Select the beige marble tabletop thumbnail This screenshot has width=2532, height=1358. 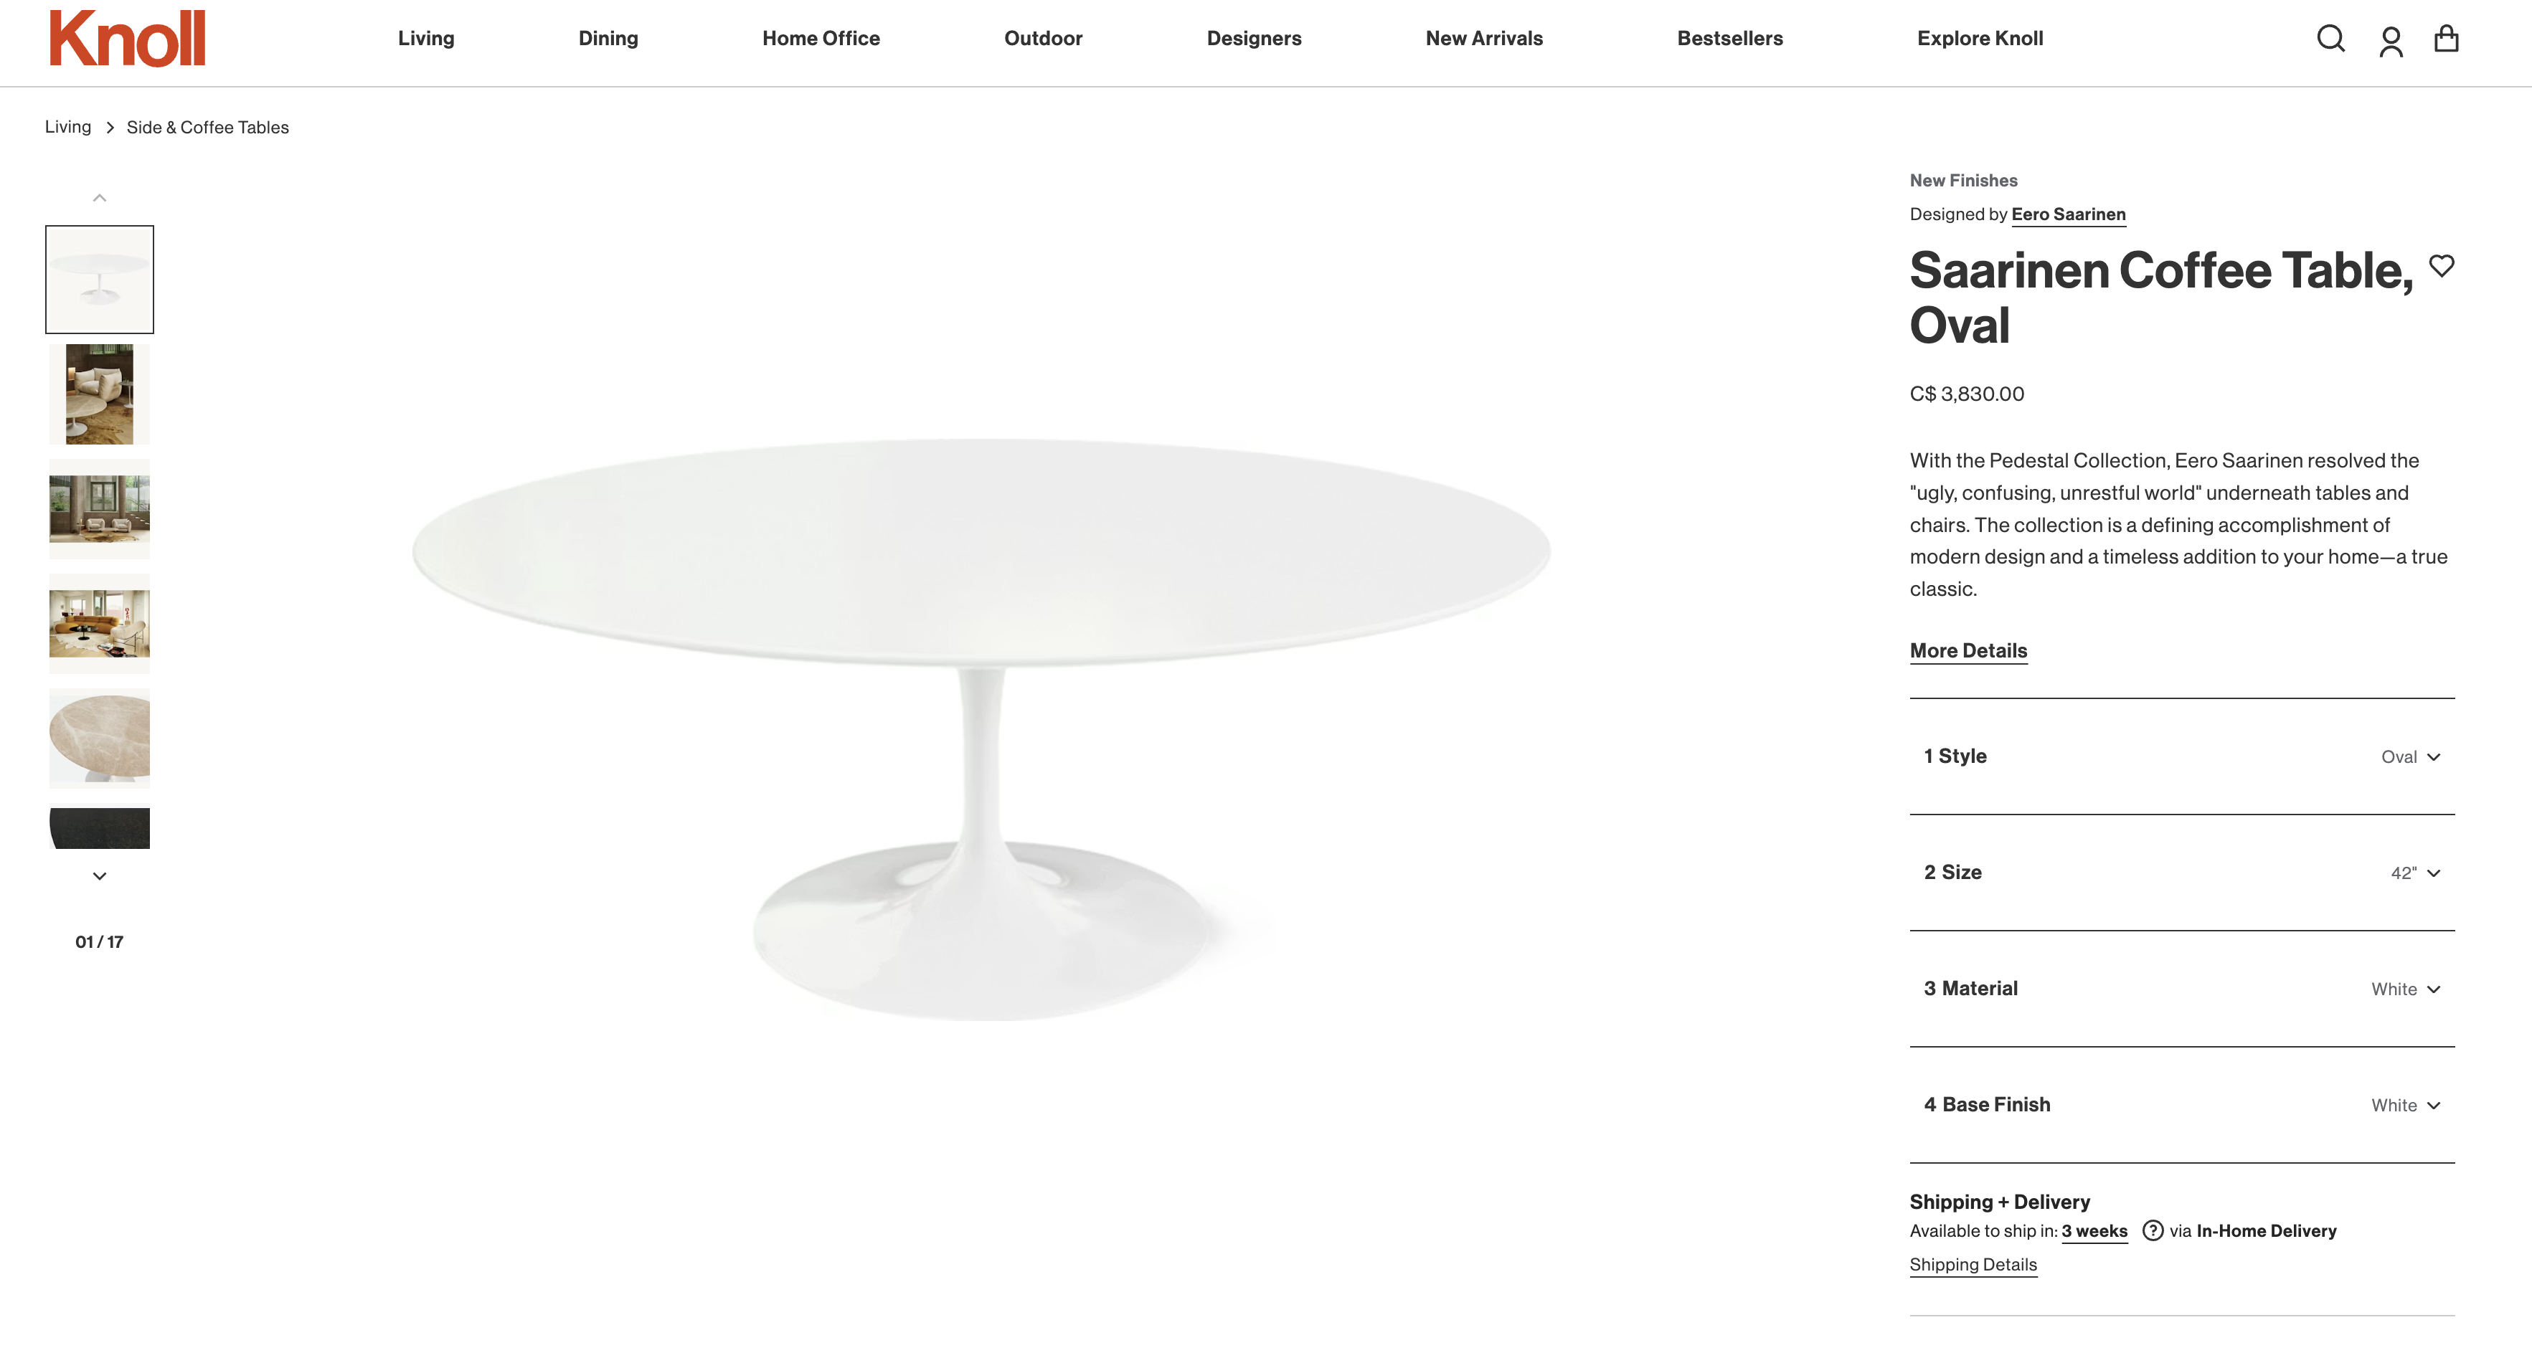pos(99,738)
